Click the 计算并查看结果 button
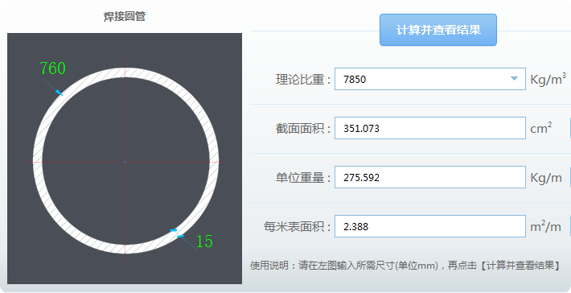This screenshot has height=293, width=571. coord(438,30)
